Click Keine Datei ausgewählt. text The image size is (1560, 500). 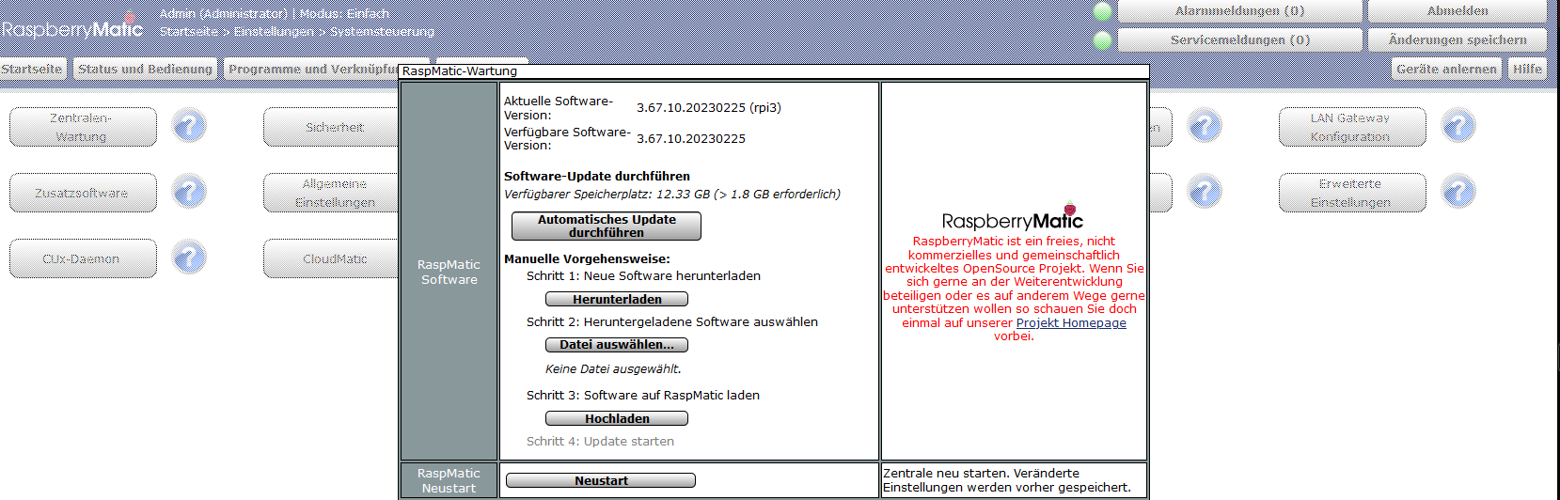click(x=613, y=369)
